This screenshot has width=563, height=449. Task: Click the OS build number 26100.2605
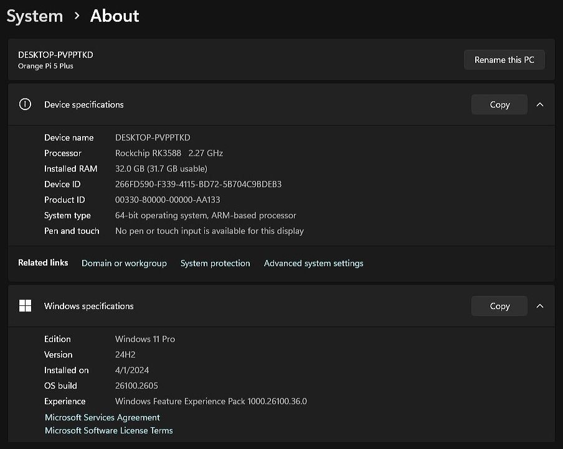coord(136,386)
